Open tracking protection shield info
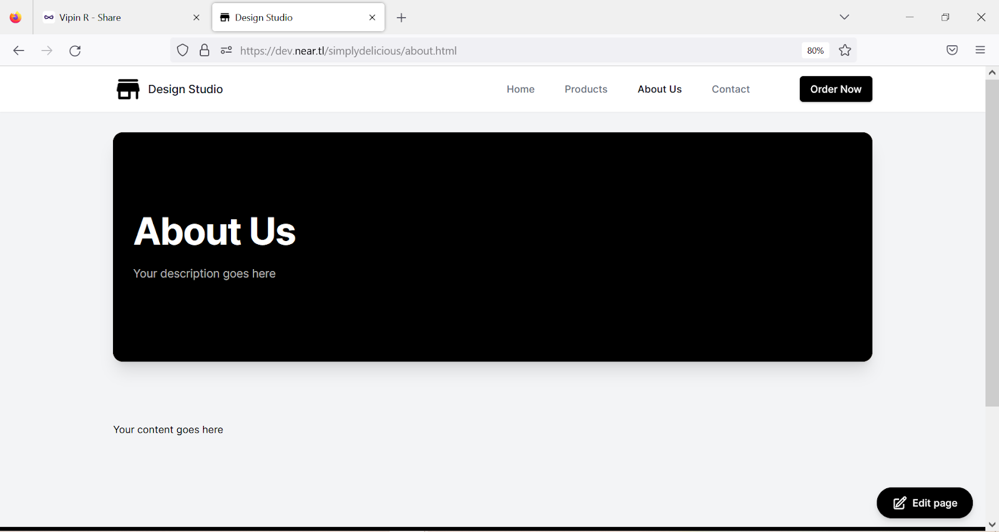999x532 pixels. pos(182,51)
